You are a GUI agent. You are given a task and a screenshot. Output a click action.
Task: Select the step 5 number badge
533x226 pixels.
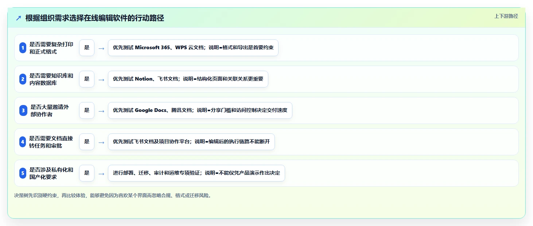coord(23,173)
